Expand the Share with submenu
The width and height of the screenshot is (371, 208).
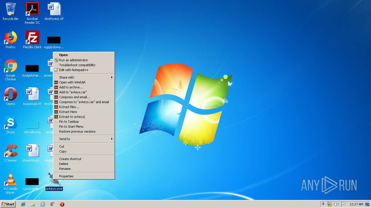tap(84, 77)
